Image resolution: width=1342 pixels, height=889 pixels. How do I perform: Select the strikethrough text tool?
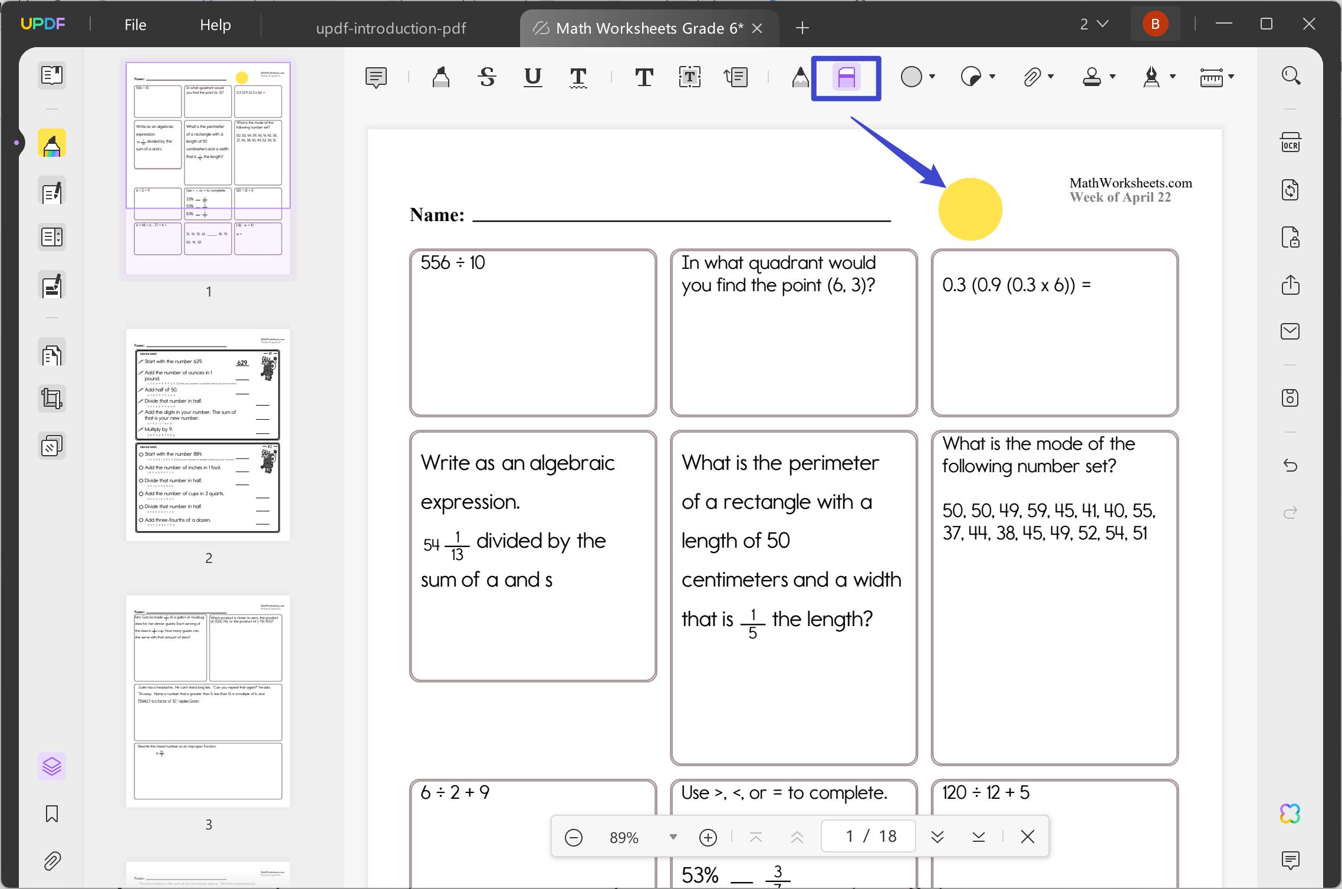[x=486, y=77]
